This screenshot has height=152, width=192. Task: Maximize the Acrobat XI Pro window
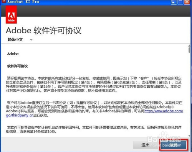coord(180,2)
